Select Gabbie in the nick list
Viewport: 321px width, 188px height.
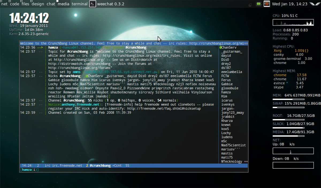pos(227,84)
